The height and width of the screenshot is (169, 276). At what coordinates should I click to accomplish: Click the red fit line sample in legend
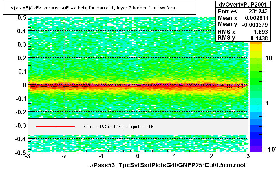(x=55, y=127)
